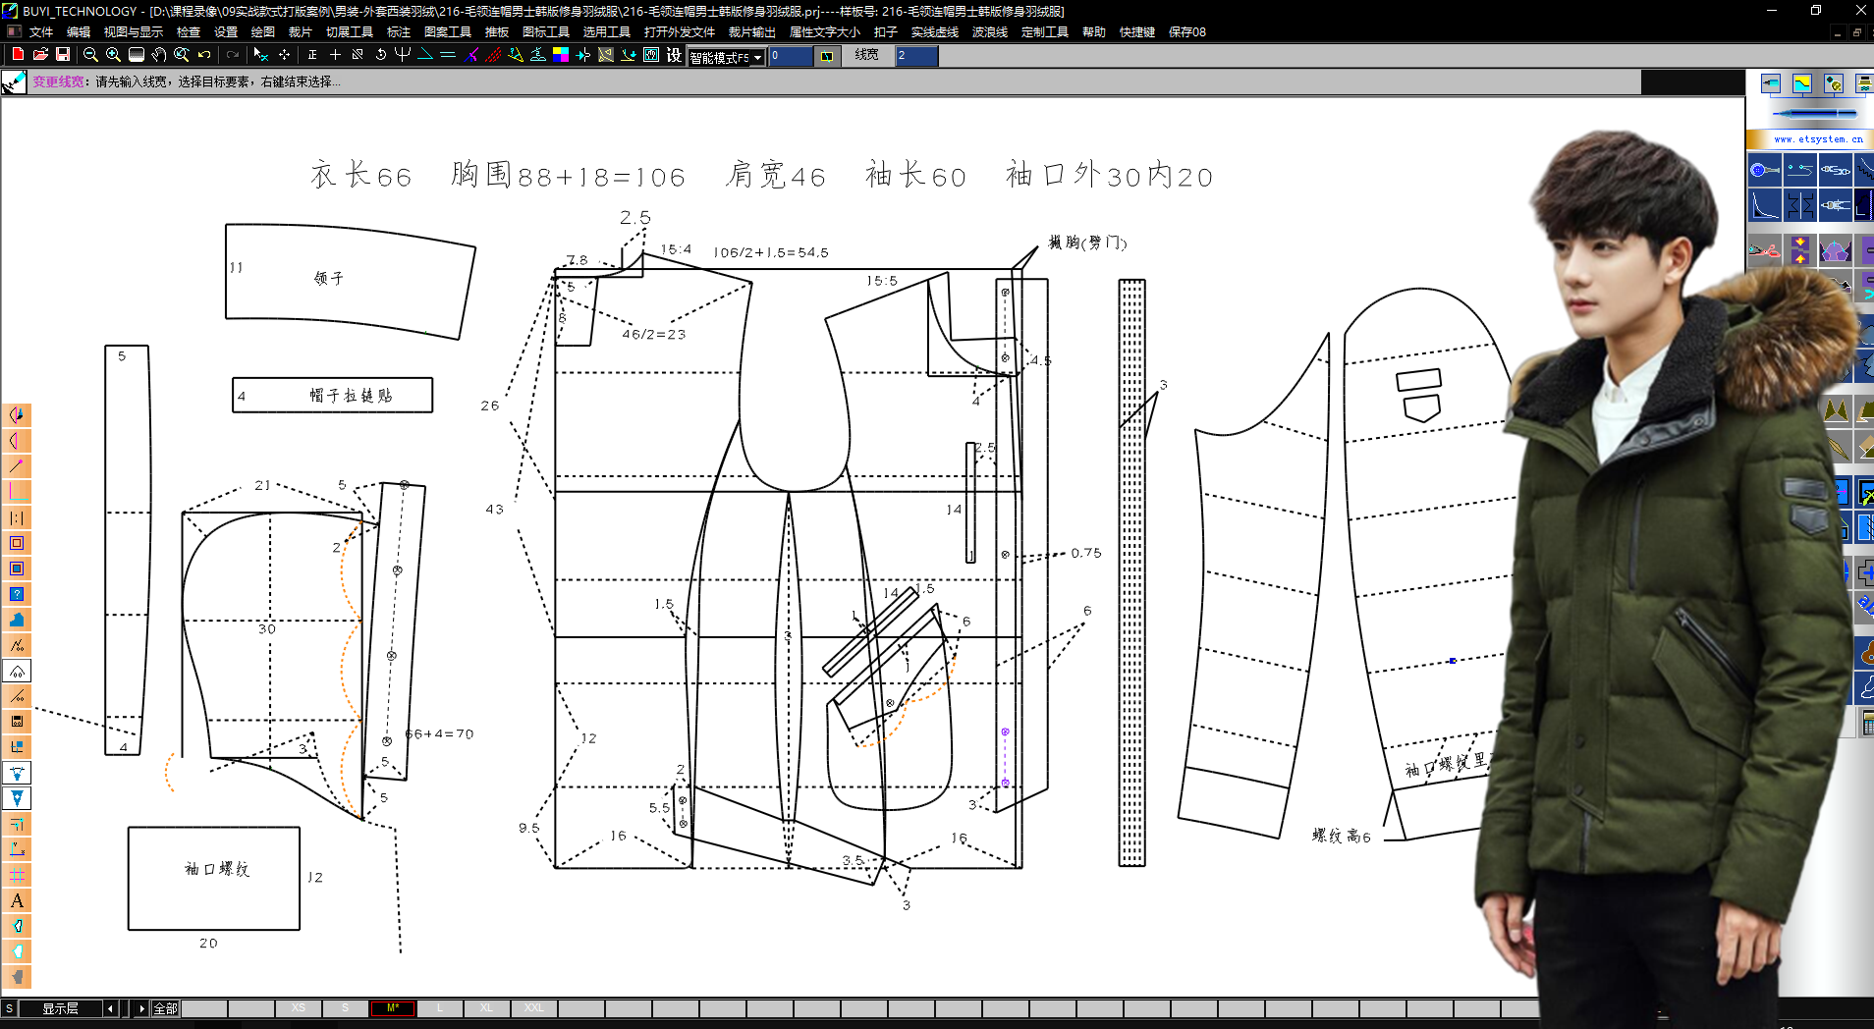Toggle the XL size layer
The width and height of the screenshot is (1874, 1029).
(x=487, y=1008)
